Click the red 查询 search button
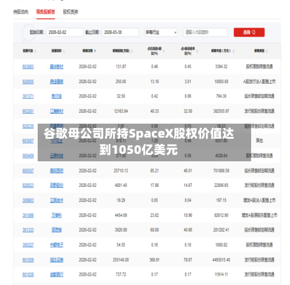The image size is (290, 285). (249, 32)
